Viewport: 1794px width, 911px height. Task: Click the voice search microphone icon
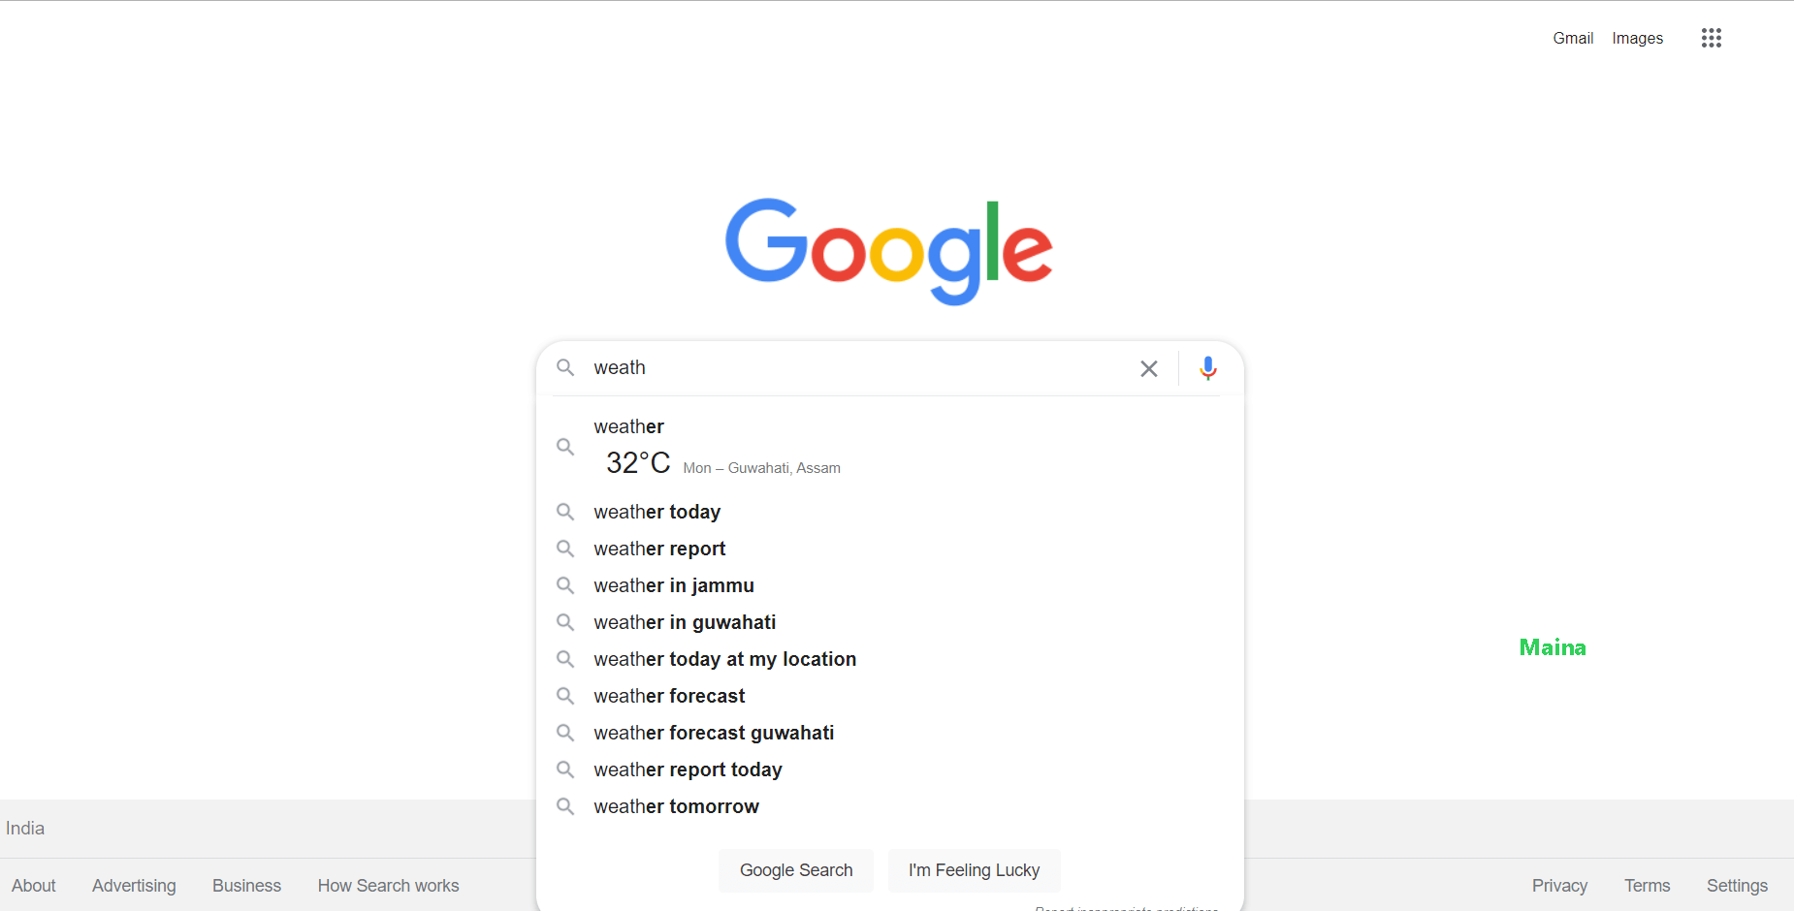pyautogui.click(x=1207, y=368)
